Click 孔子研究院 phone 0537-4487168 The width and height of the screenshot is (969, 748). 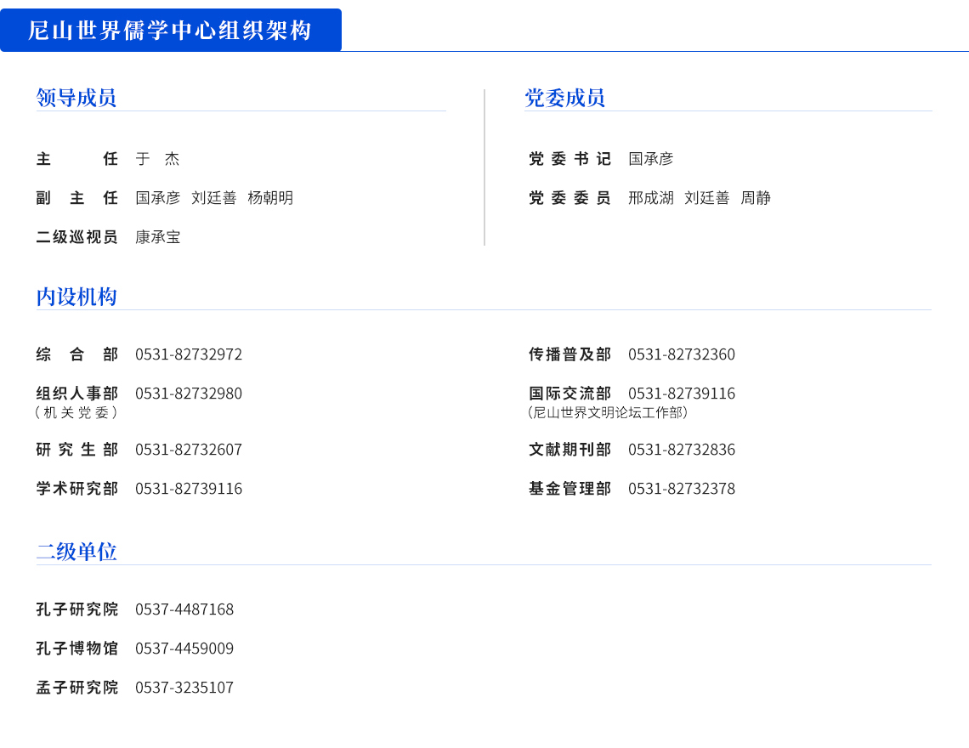(x=183, y=609)
